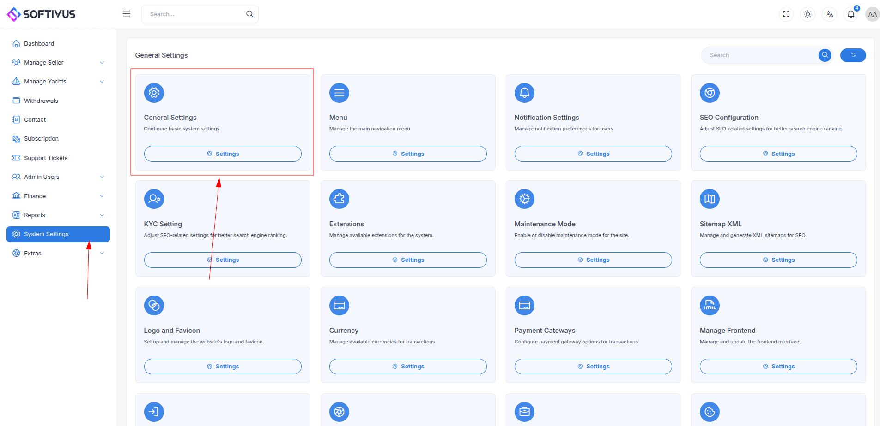Open Settings for SEO Configuration card

tap(778, 154)
